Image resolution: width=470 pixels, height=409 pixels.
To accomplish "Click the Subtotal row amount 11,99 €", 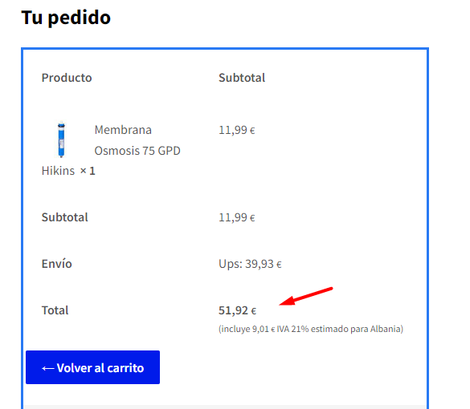I will click(x=237, y=217).
